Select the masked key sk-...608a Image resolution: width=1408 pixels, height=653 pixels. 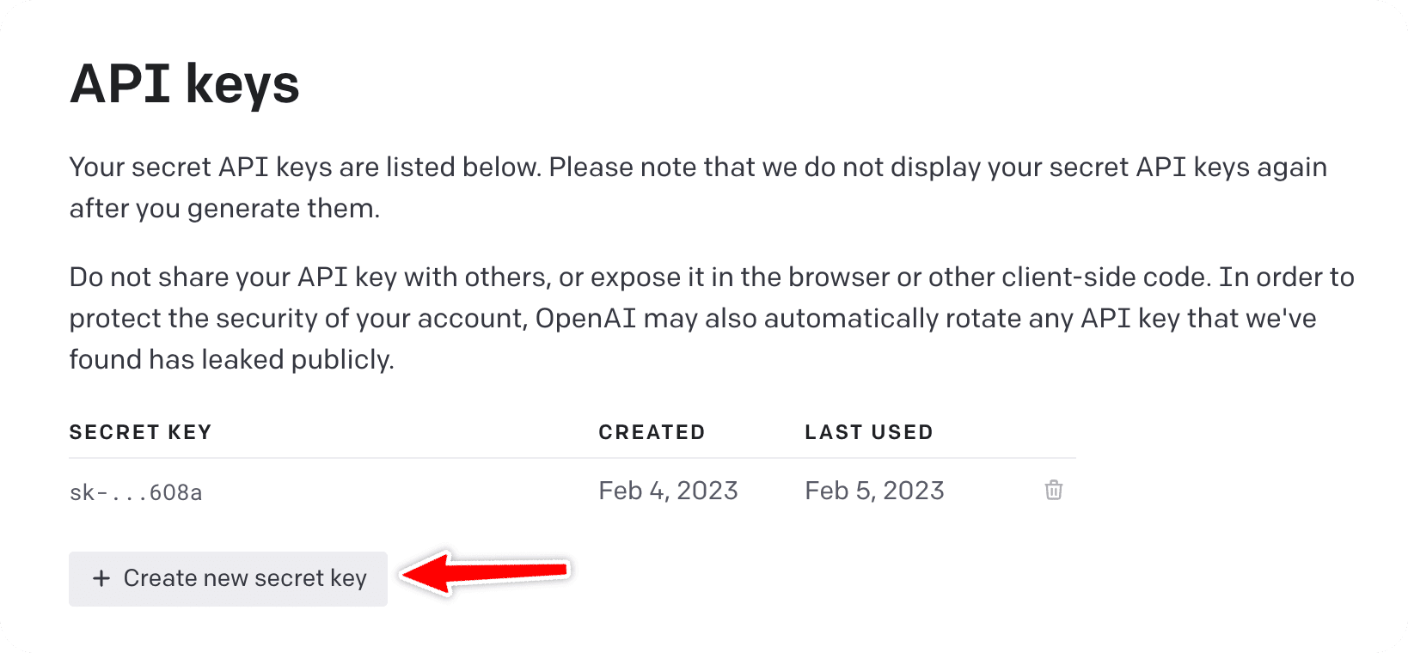click(136, 491)
